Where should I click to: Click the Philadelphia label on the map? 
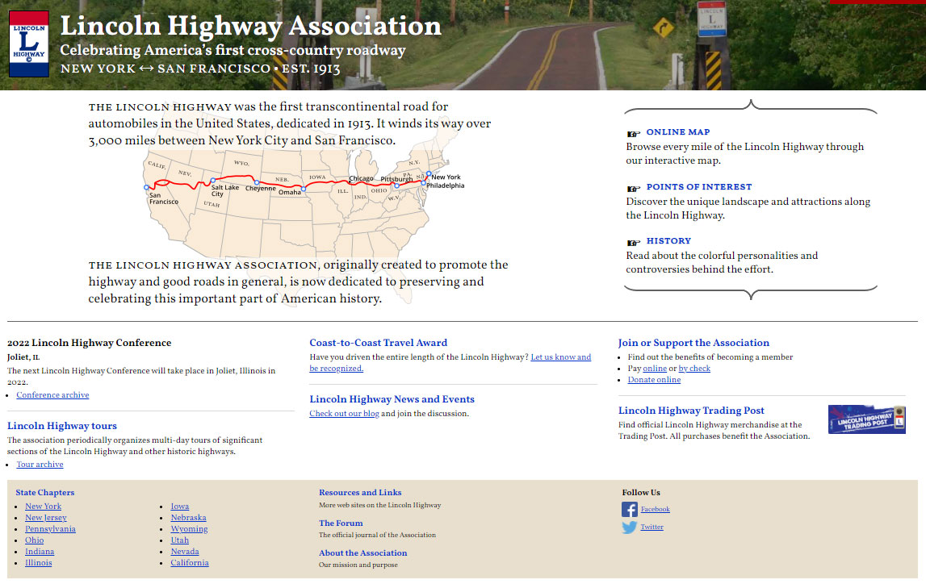[446, 186]
